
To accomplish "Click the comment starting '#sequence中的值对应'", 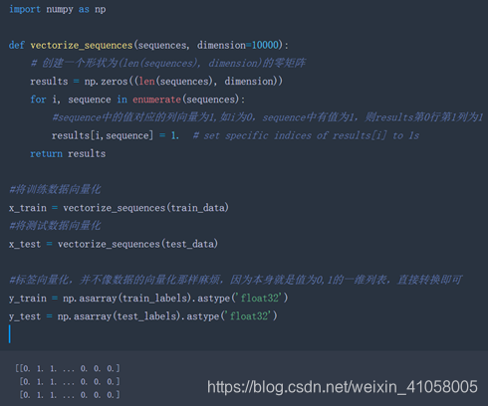I will [267, 117].
